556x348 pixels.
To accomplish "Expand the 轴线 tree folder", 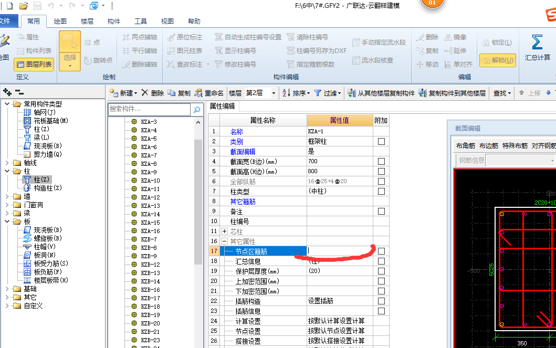I will (x=7, y=163).
